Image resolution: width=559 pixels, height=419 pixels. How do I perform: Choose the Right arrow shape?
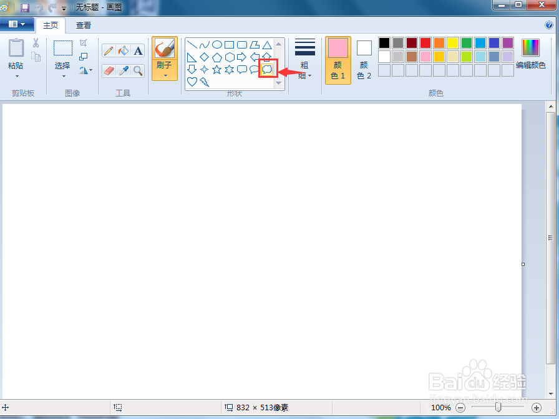(242, 57)
